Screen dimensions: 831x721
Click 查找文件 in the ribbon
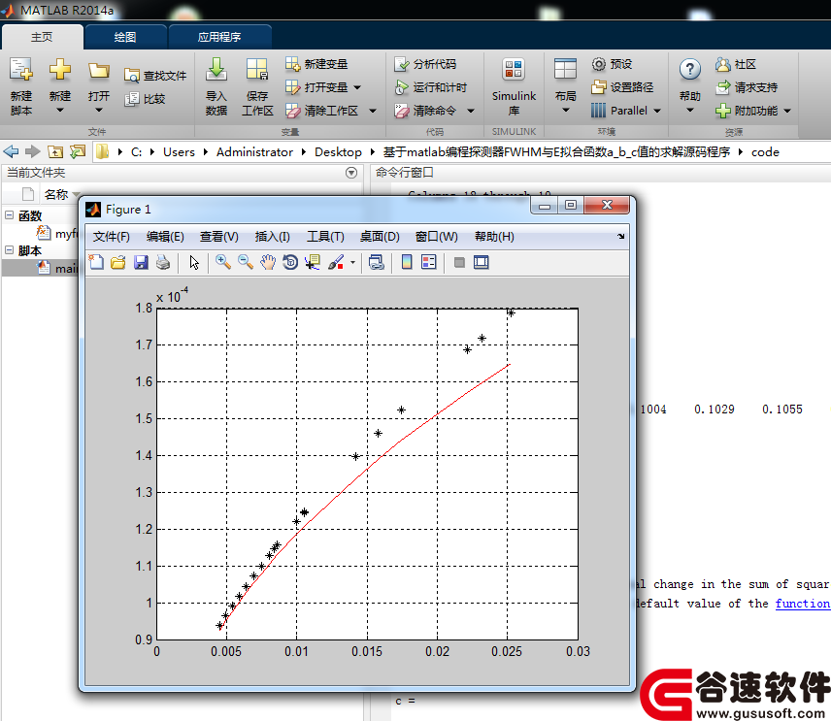point(155,76)
